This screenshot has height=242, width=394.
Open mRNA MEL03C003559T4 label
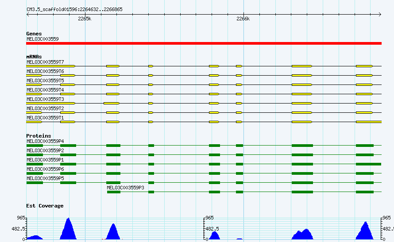tap(45, 90)
